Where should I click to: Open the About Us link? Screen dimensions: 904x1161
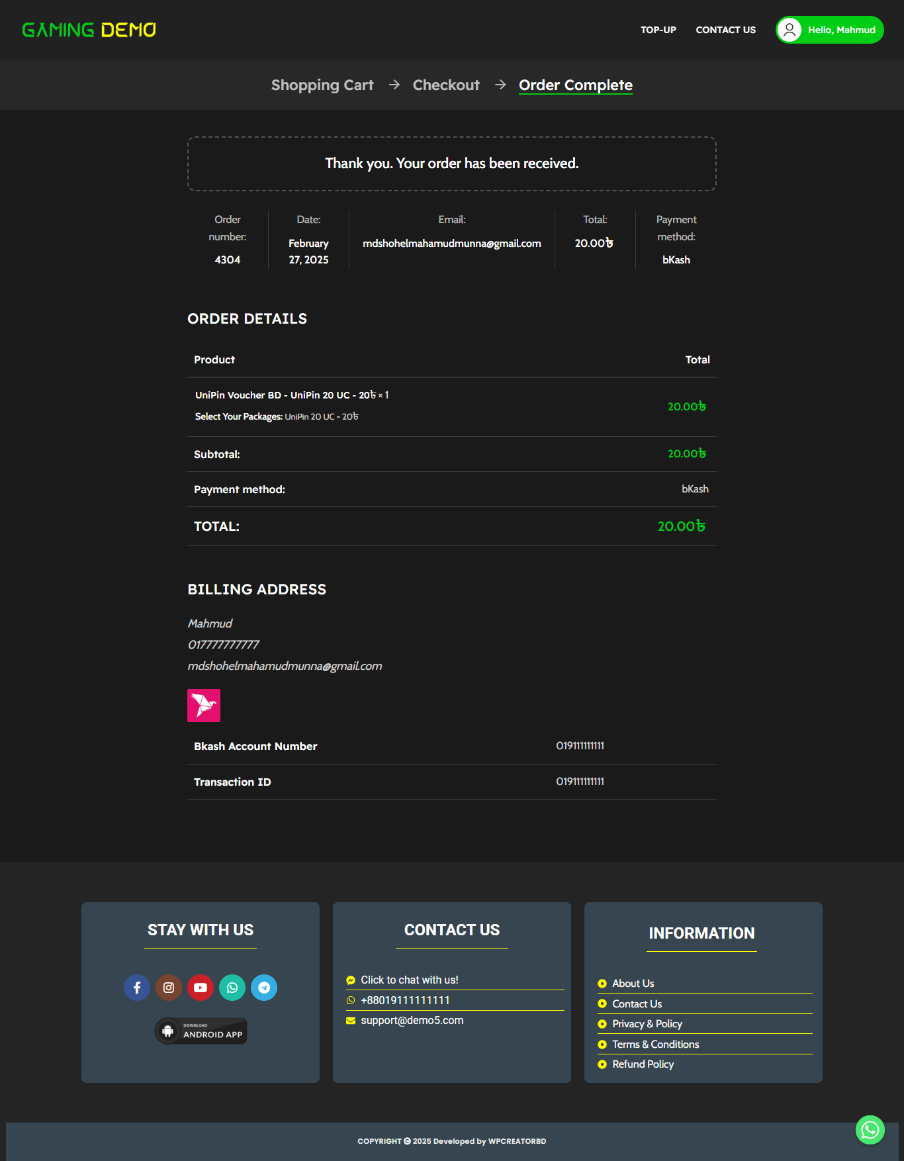tap(633, 984)
